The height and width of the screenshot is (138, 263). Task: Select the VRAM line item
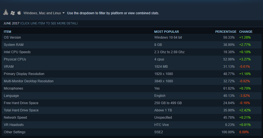point(9,66)
